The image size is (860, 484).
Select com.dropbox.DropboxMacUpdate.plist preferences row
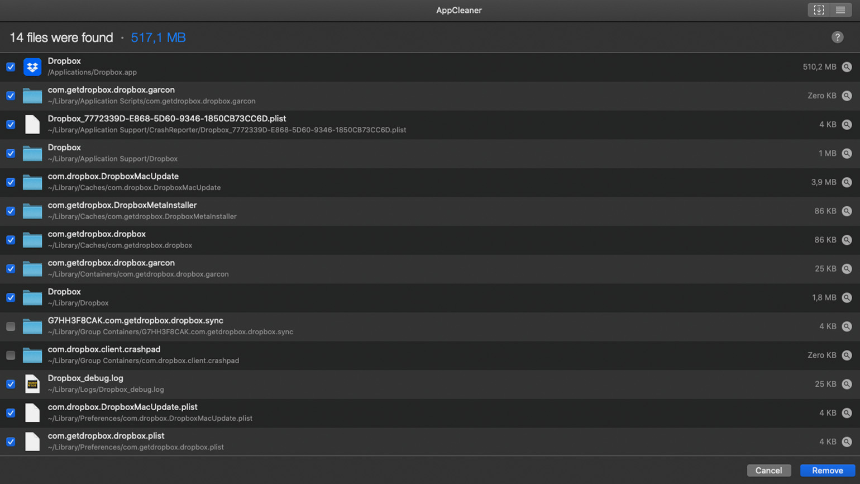430,413
